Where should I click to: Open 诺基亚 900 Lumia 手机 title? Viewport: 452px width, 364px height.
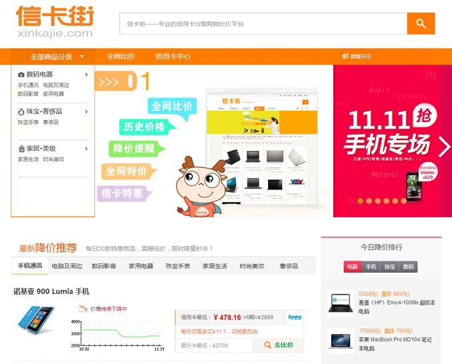tap(51, 291)
